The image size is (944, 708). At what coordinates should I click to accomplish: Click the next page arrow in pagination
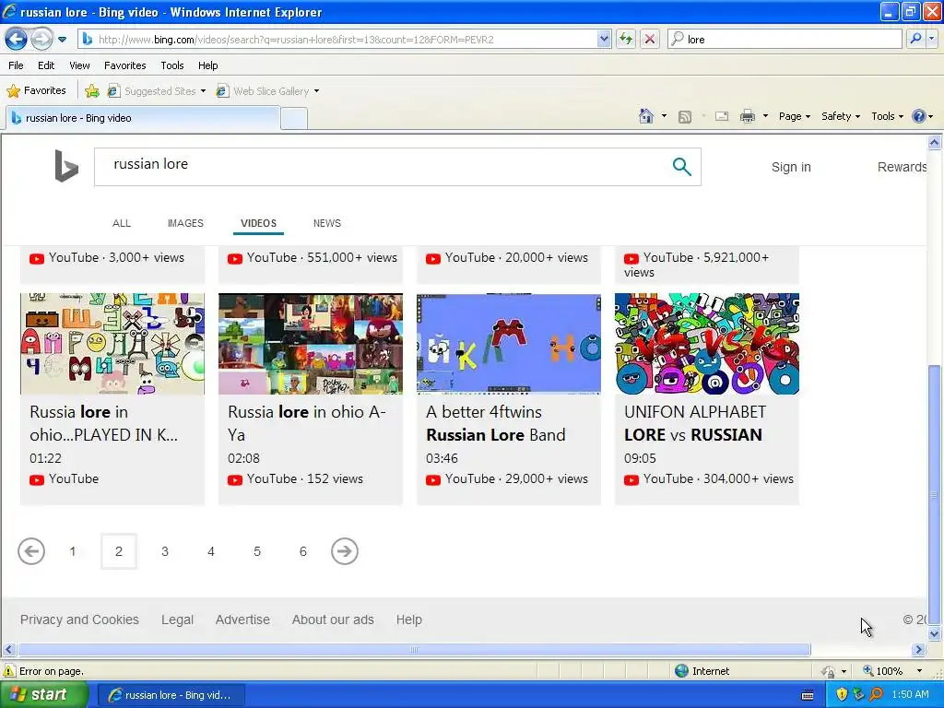(345, 551)
